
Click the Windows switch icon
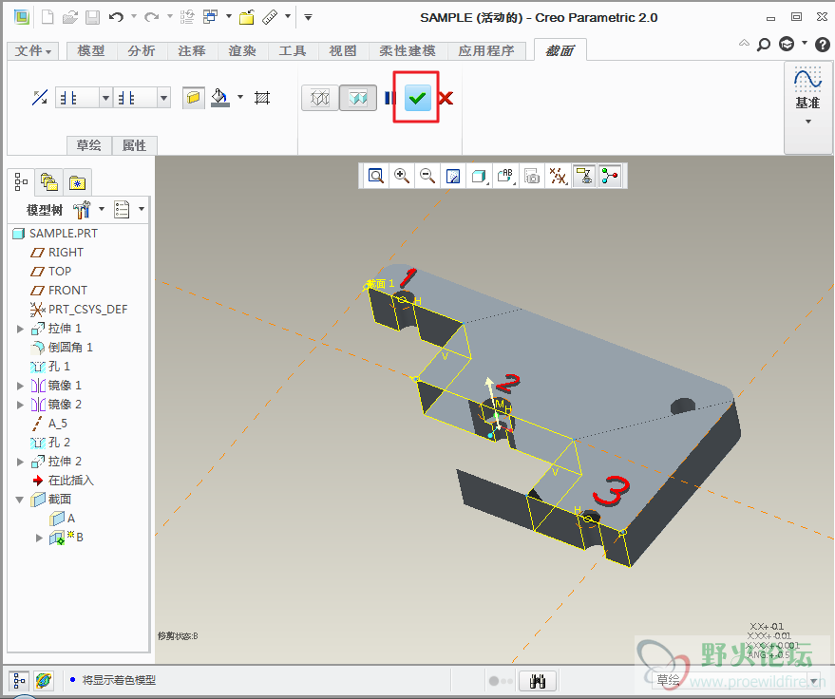point(211,17)
